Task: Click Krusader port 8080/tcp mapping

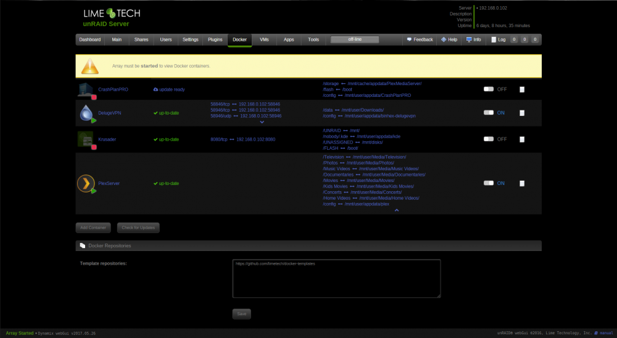Action: pos(242,139)
